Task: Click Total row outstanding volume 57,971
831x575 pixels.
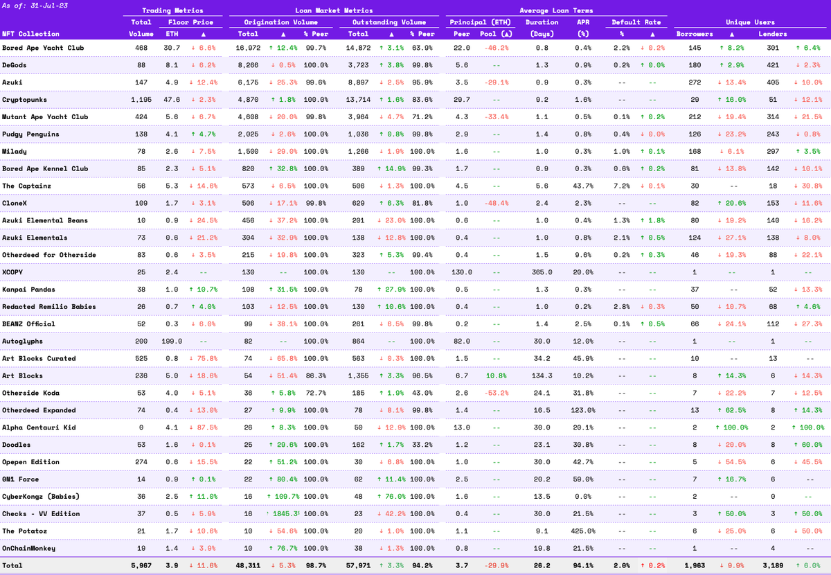Action: (x=359, y=565)
